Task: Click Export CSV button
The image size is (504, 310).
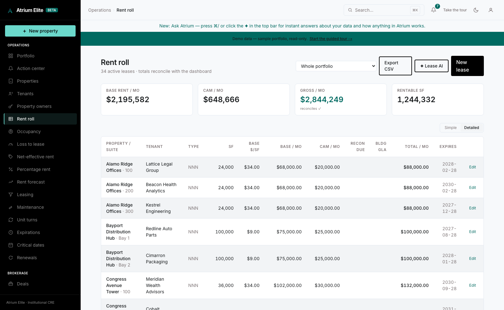Action: [x=395, y=66]
